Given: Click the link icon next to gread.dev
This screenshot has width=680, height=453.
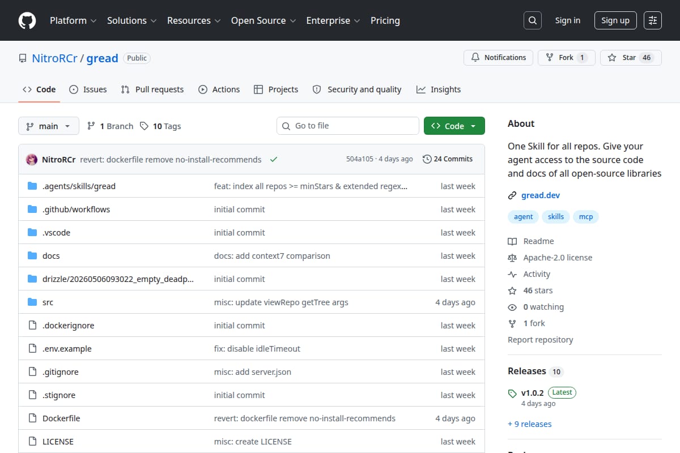Looking at the screenshot, I should 512,195.
